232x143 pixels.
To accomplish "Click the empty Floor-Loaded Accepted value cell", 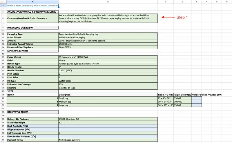I will point(108,136).
